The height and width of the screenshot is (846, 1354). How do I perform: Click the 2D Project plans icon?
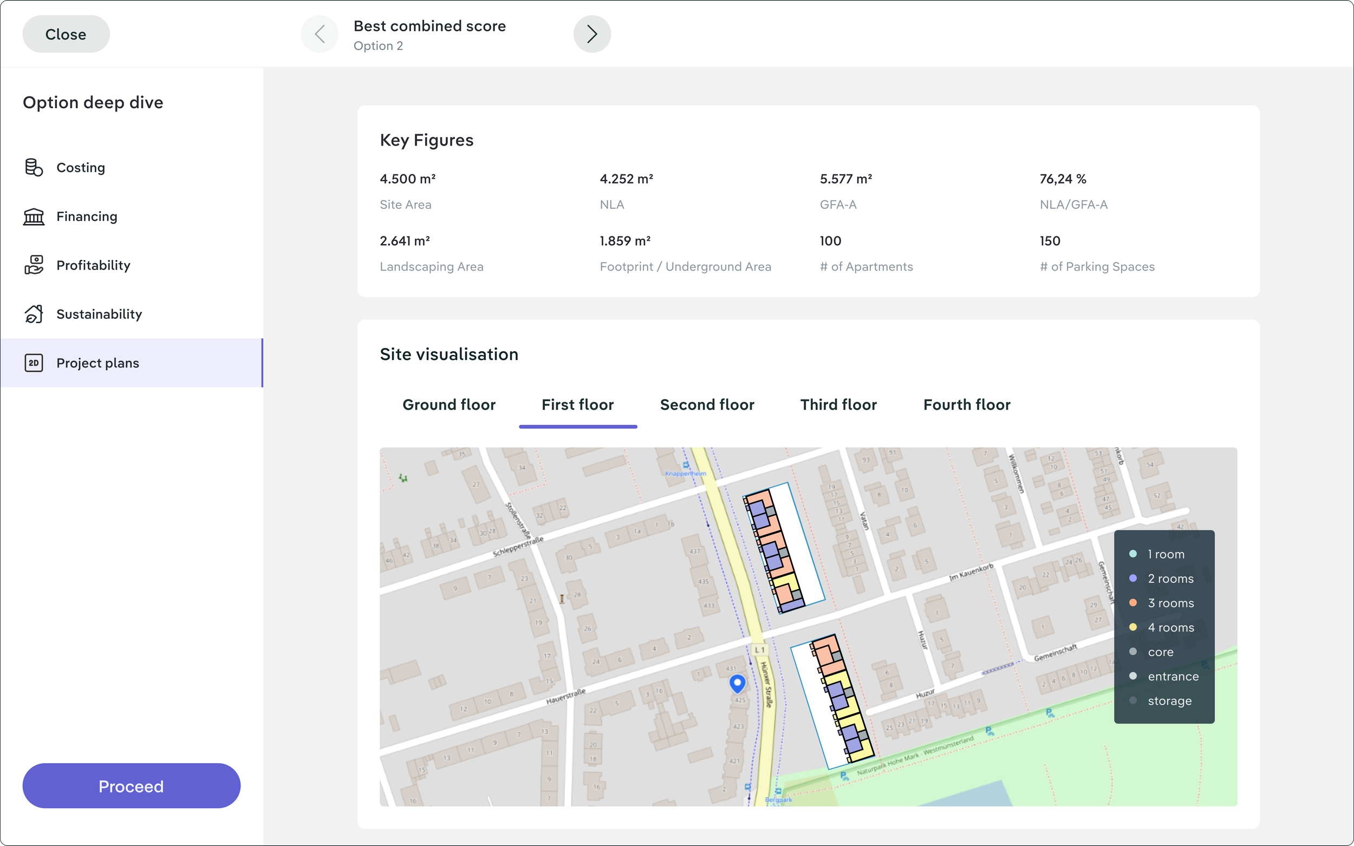(x=34, y=363)
